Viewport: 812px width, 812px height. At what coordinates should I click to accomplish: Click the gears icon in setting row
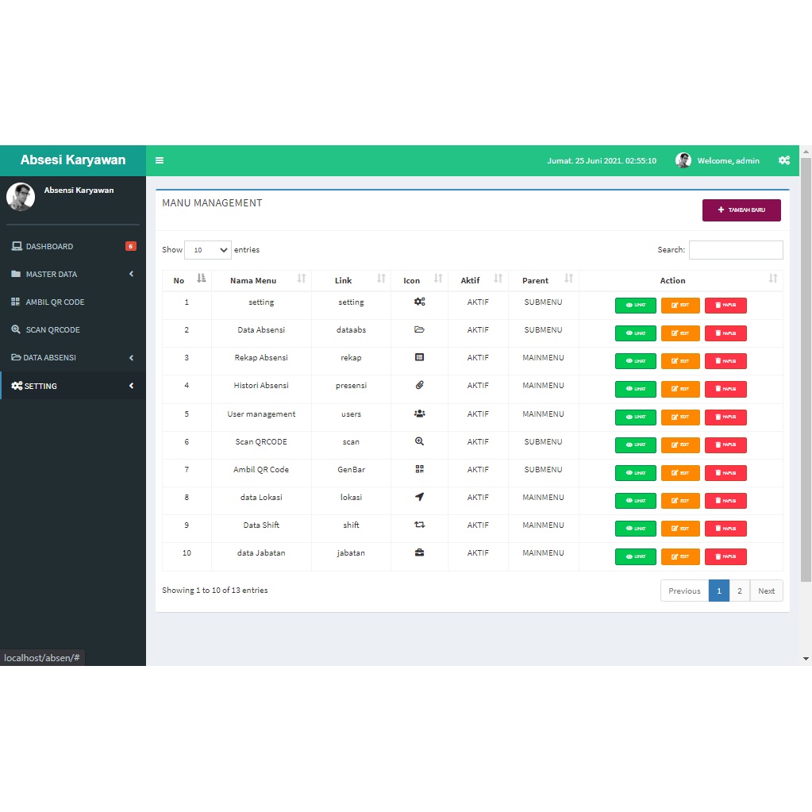pyautogui.click(x=419, y=302)
